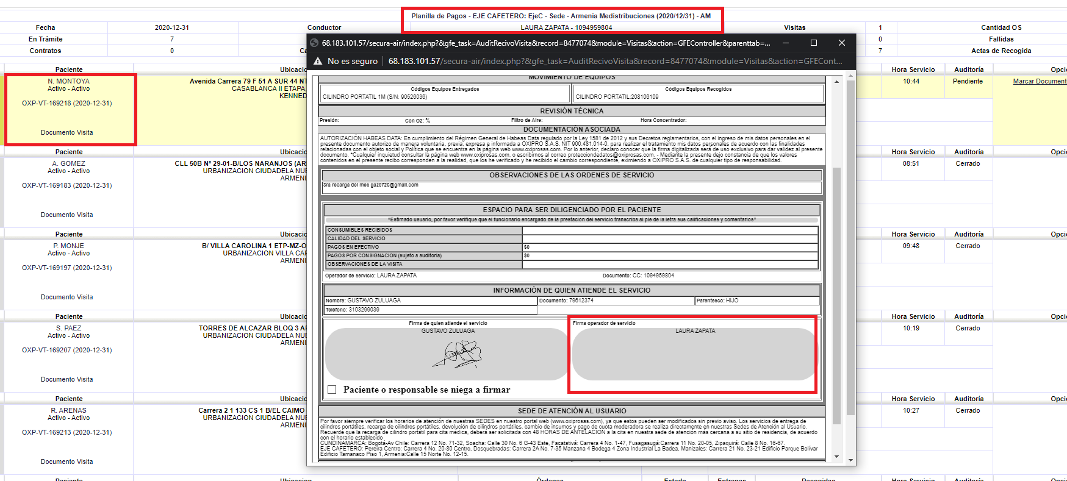Click the 'REVISIÓN TÉCNICA' section header

click(572, 111)
